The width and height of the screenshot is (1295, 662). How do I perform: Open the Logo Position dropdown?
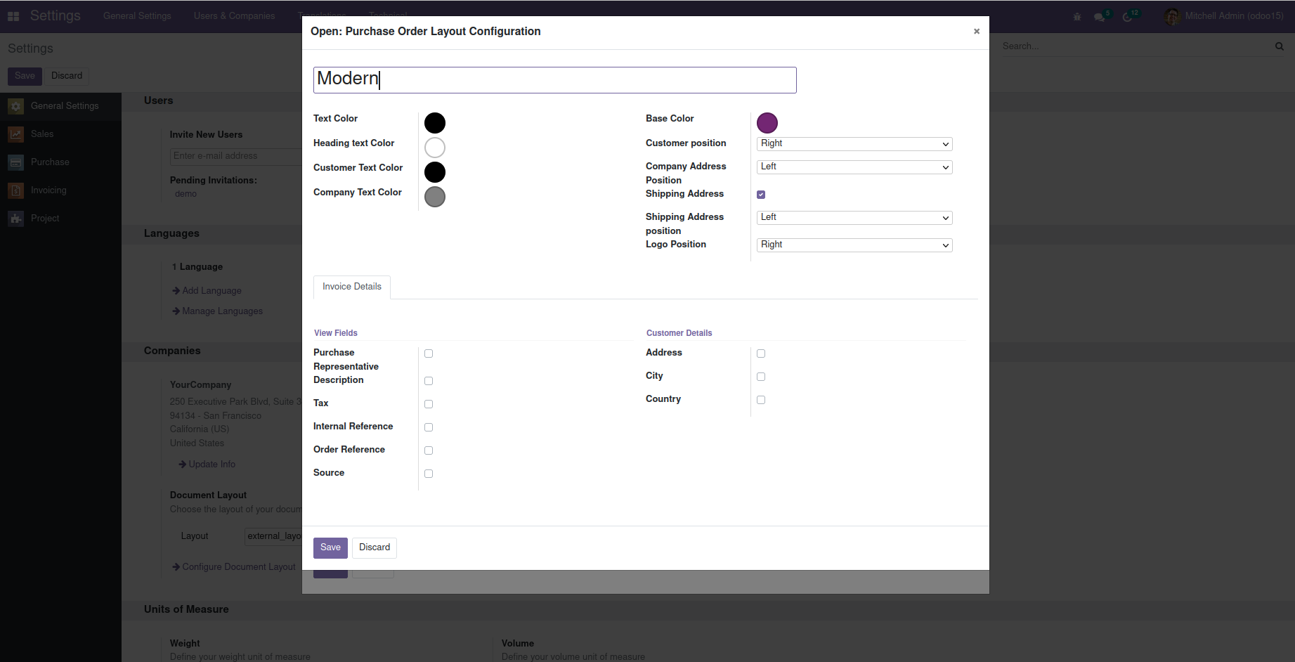(x=854, y=245)
